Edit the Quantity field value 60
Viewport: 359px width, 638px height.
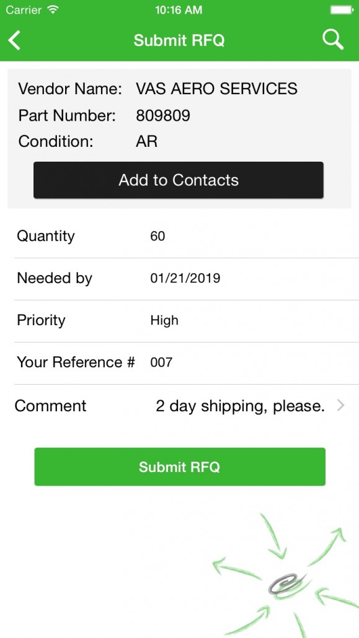[x=157, y=236]
